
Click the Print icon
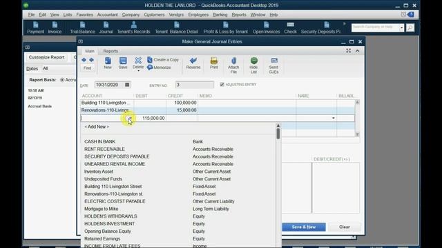(x=214, y=63)
